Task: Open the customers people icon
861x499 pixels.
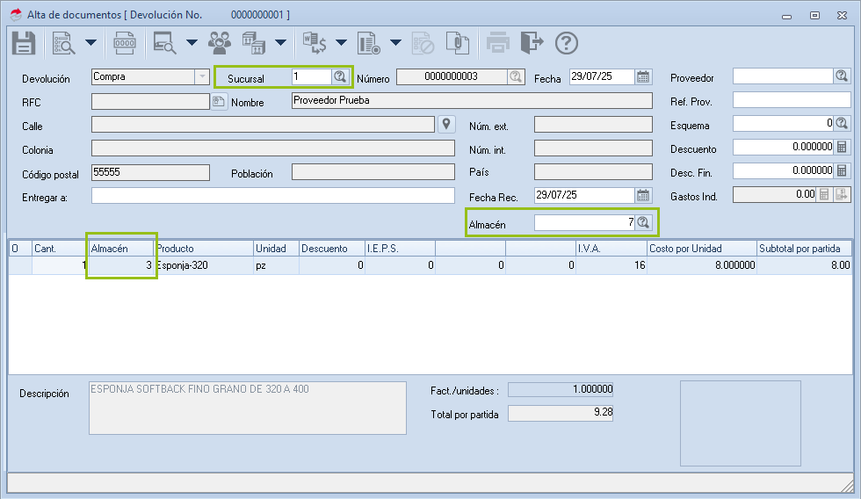Action: pyautogui.click(x=220, y=42)
